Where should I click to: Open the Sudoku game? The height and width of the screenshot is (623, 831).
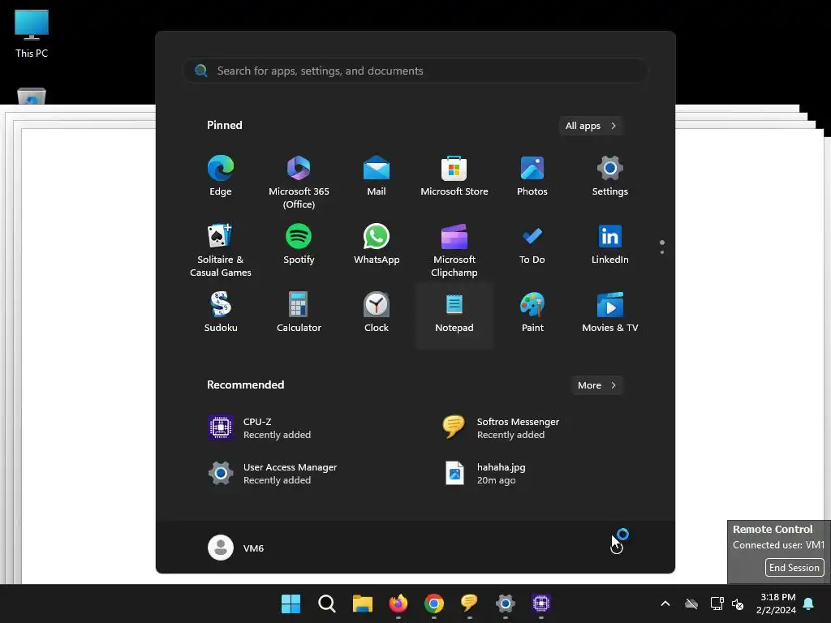click(221, 313)
